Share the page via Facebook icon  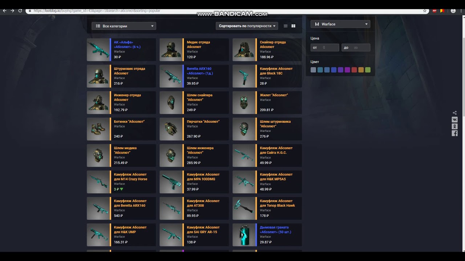point(454,133)
